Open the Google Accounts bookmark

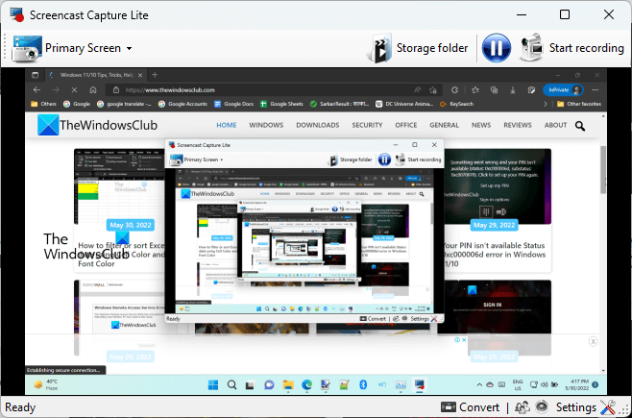(182, 104)
